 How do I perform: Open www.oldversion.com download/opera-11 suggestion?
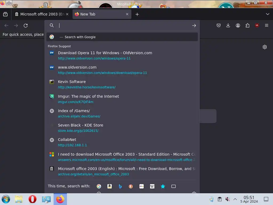click(122, 70)
